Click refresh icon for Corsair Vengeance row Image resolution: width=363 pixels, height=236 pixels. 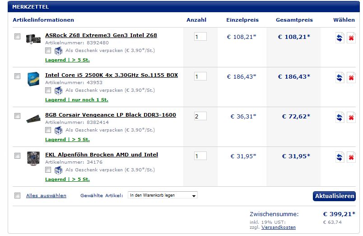[x=340, y=118]
